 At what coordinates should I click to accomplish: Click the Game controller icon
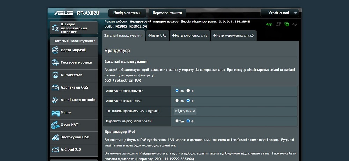(55, 113)
